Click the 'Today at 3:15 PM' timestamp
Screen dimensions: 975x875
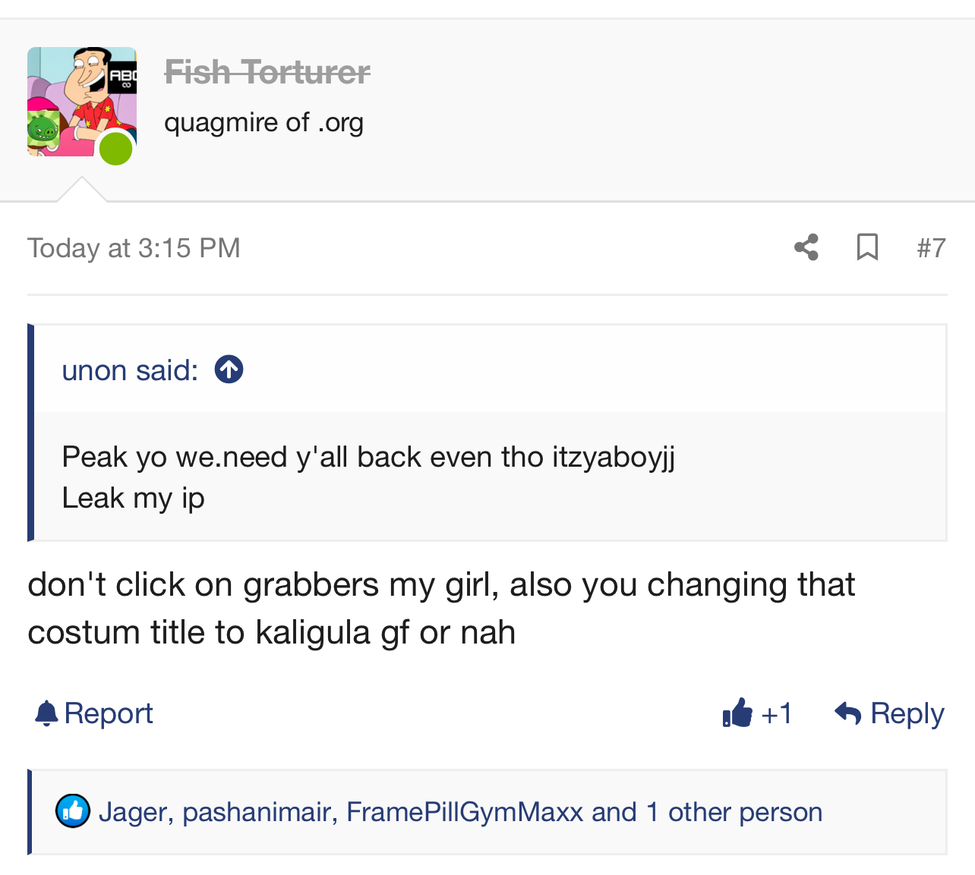(134, 248)
